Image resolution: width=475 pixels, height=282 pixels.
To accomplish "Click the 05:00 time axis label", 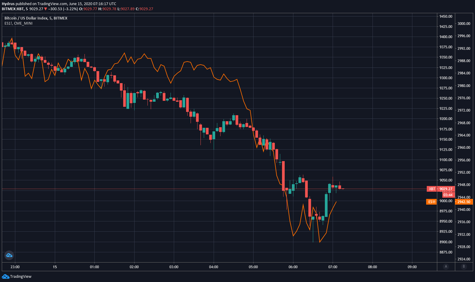I will pos(253,267).
